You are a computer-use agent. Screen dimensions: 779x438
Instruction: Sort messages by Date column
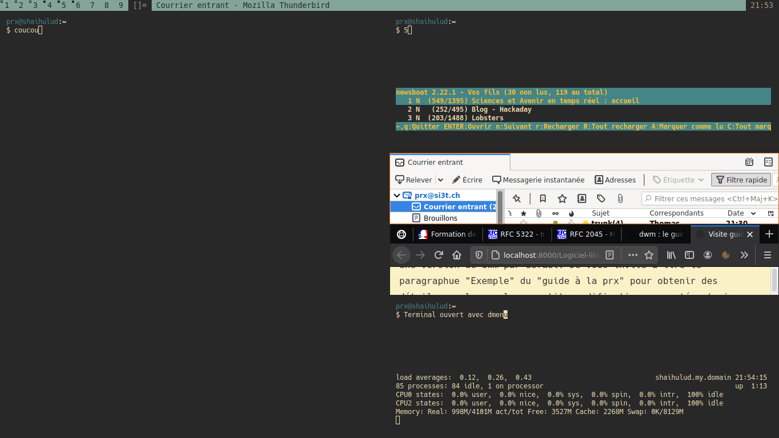[736, 213]
